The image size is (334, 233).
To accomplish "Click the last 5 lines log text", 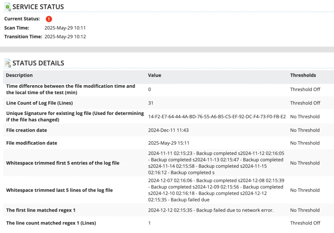I will point(216,190).
